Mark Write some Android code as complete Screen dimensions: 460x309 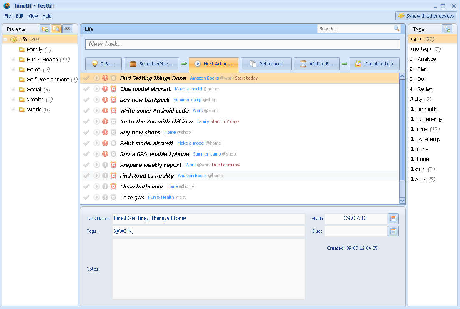point(86,111)
